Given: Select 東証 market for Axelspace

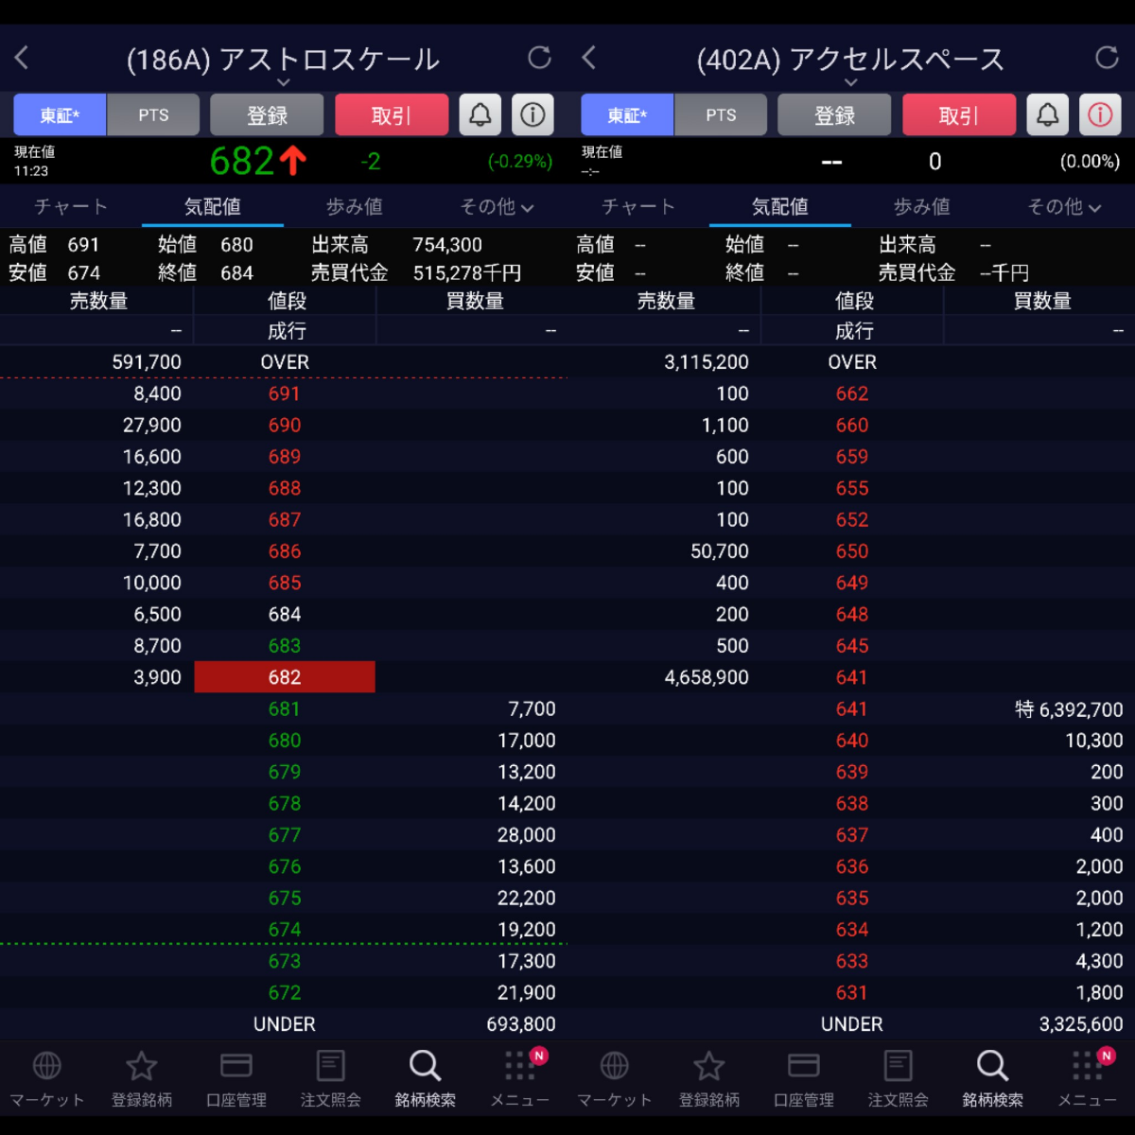Looking at the screenshot, I should [627, 115].
